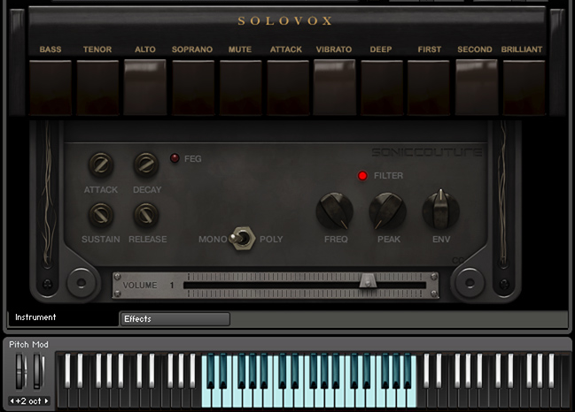Click the Mod wheel
The height and width of the screenshot is (412, 575).
(x=38, y=371)
